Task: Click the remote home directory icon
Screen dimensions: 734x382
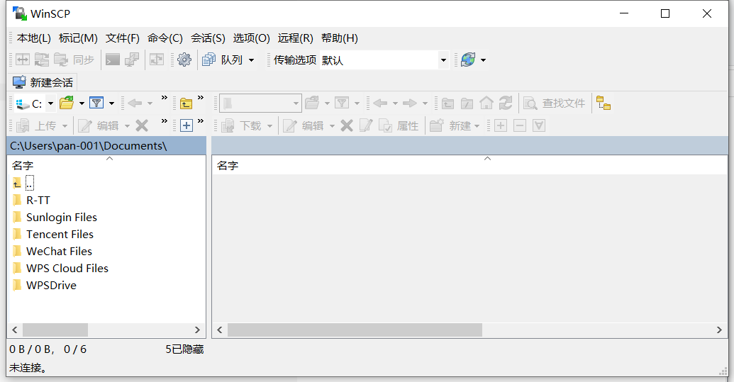Action: pos(486,103)
